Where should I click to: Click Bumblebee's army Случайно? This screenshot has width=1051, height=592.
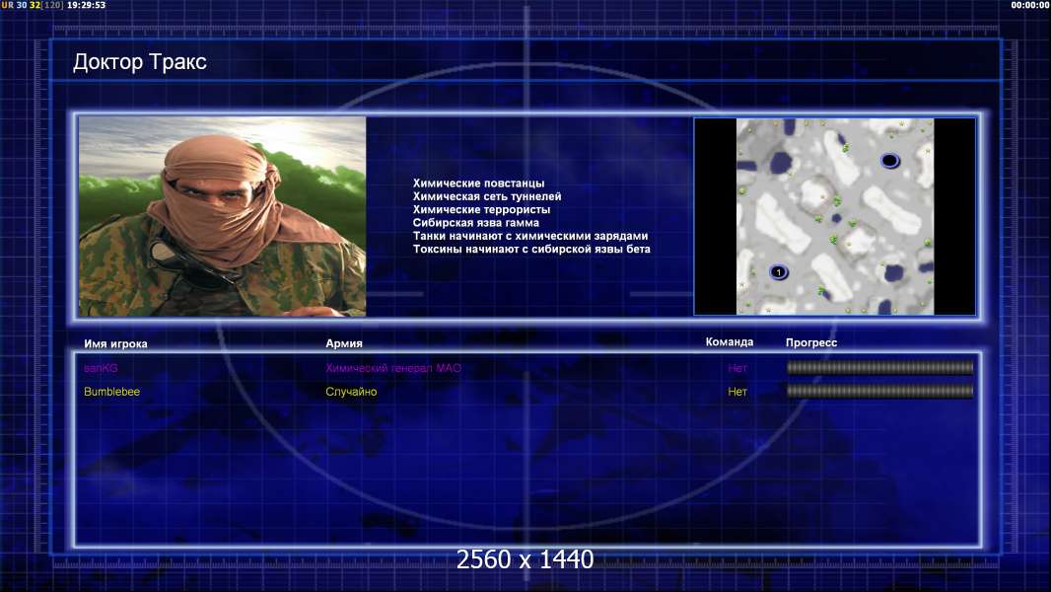pos(351,392)
